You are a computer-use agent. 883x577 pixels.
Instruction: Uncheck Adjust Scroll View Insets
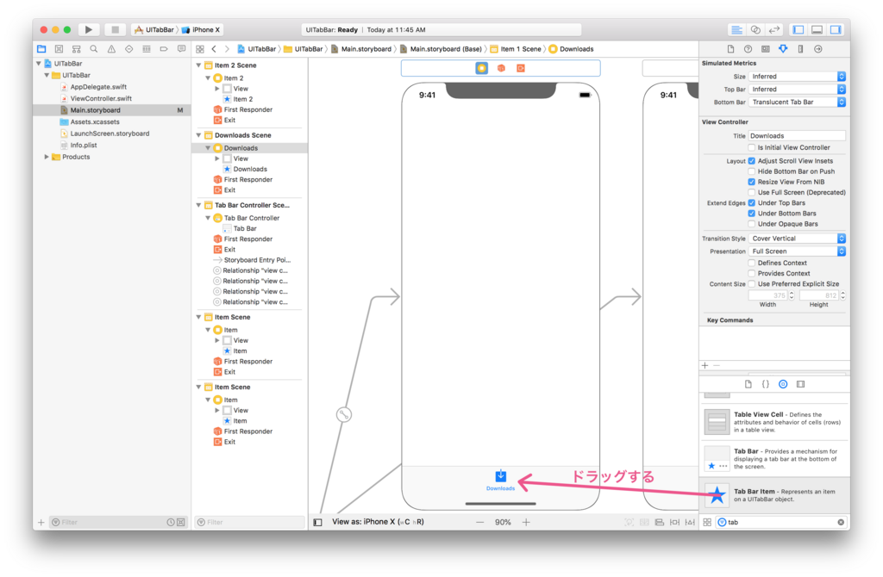pyautogui.click(x=751, y=161)
